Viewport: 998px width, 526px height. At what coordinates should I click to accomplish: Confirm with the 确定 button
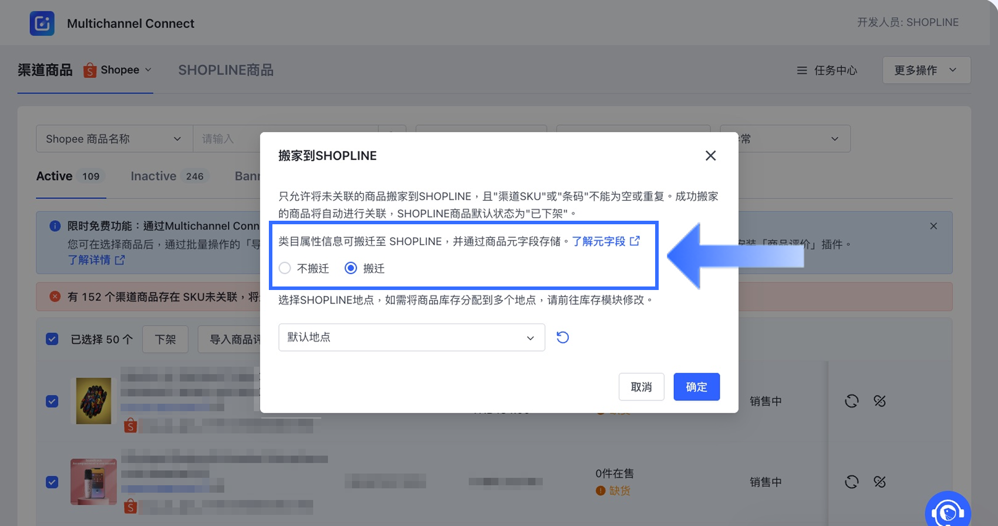coord(696,387)
